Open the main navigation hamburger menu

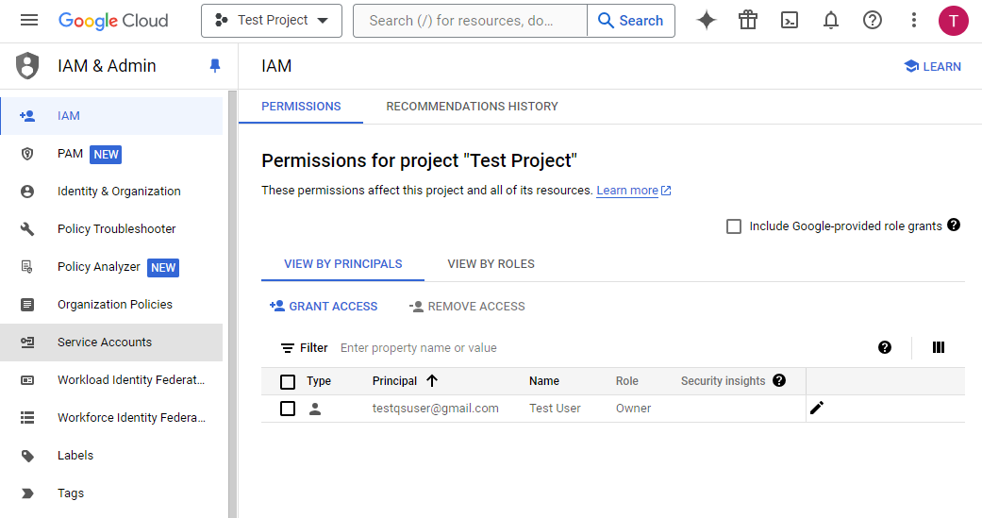(x=29, y=21)
